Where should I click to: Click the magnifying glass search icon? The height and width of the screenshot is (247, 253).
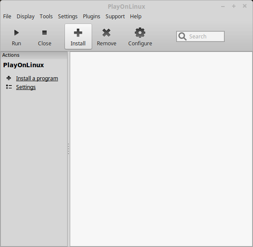pos(182,37)
